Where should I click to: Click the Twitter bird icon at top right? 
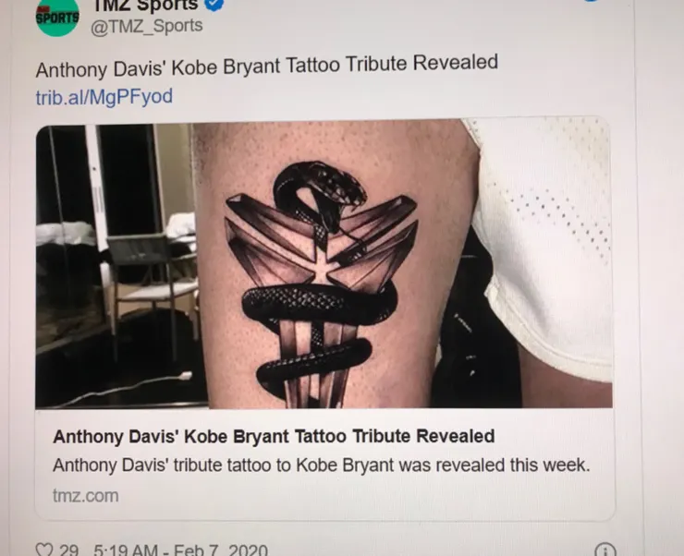pyautogui.click(x=592, y=1)
